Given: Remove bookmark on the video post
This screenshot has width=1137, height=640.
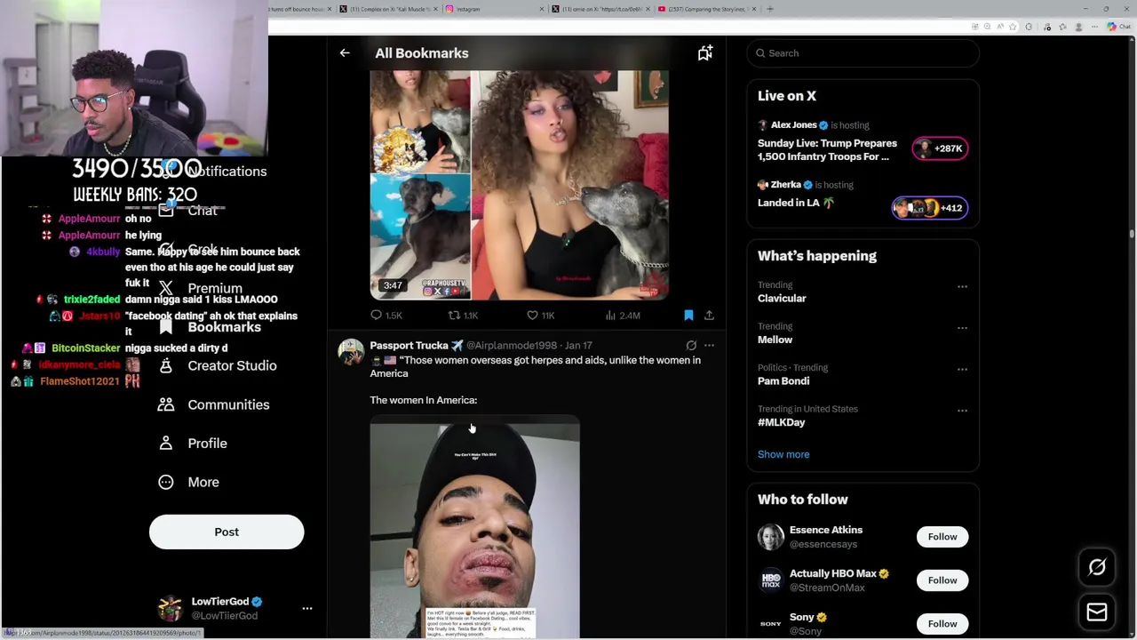Looking at the screenshot, I should [x=688, y=316].
